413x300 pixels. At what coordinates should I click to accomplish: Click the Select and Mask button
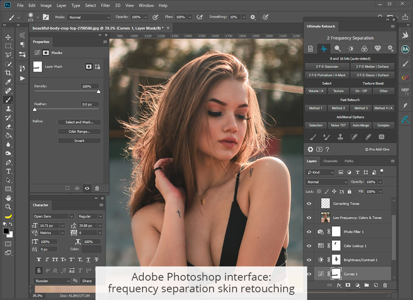pyautogui.click(x=79, y=122)
